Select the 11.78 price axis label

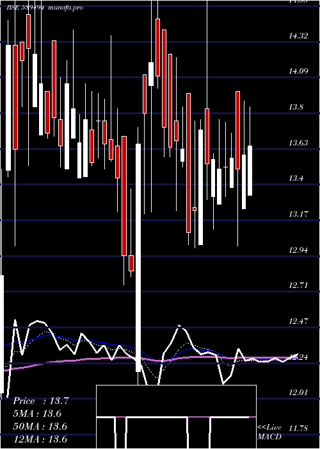coord(298,428)
